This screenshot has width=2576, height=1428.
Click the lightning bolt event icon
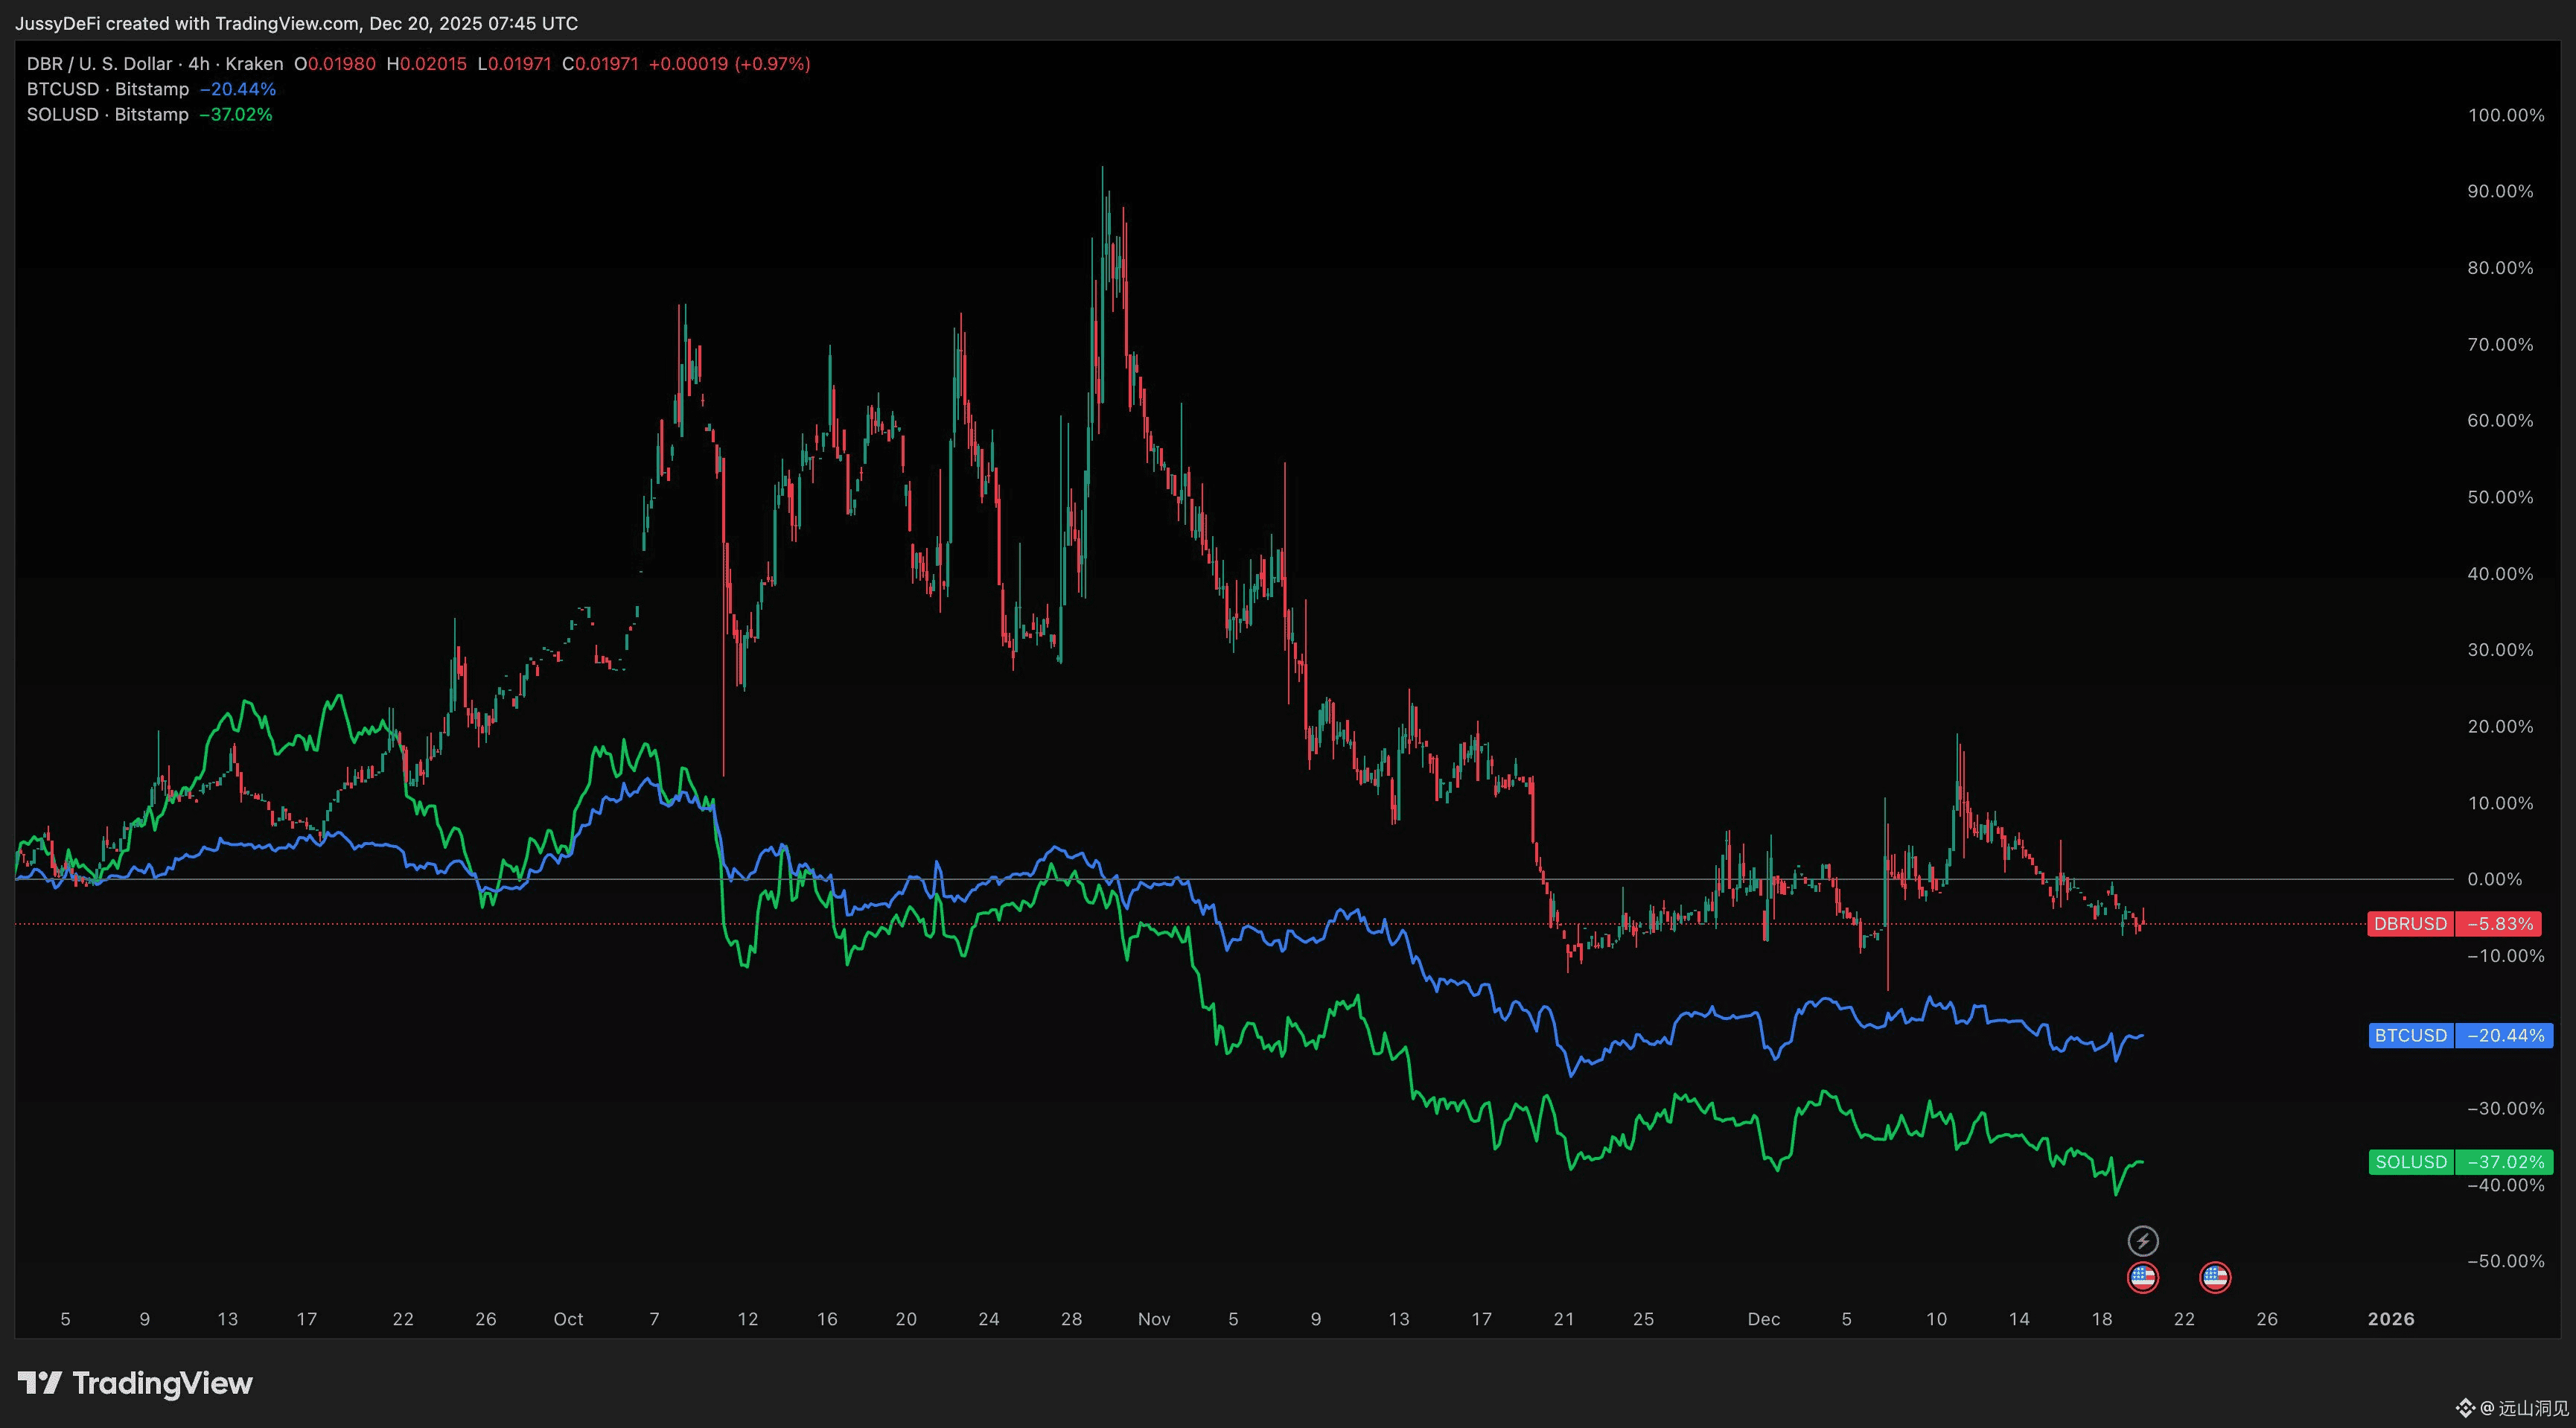[2142, 1241]
